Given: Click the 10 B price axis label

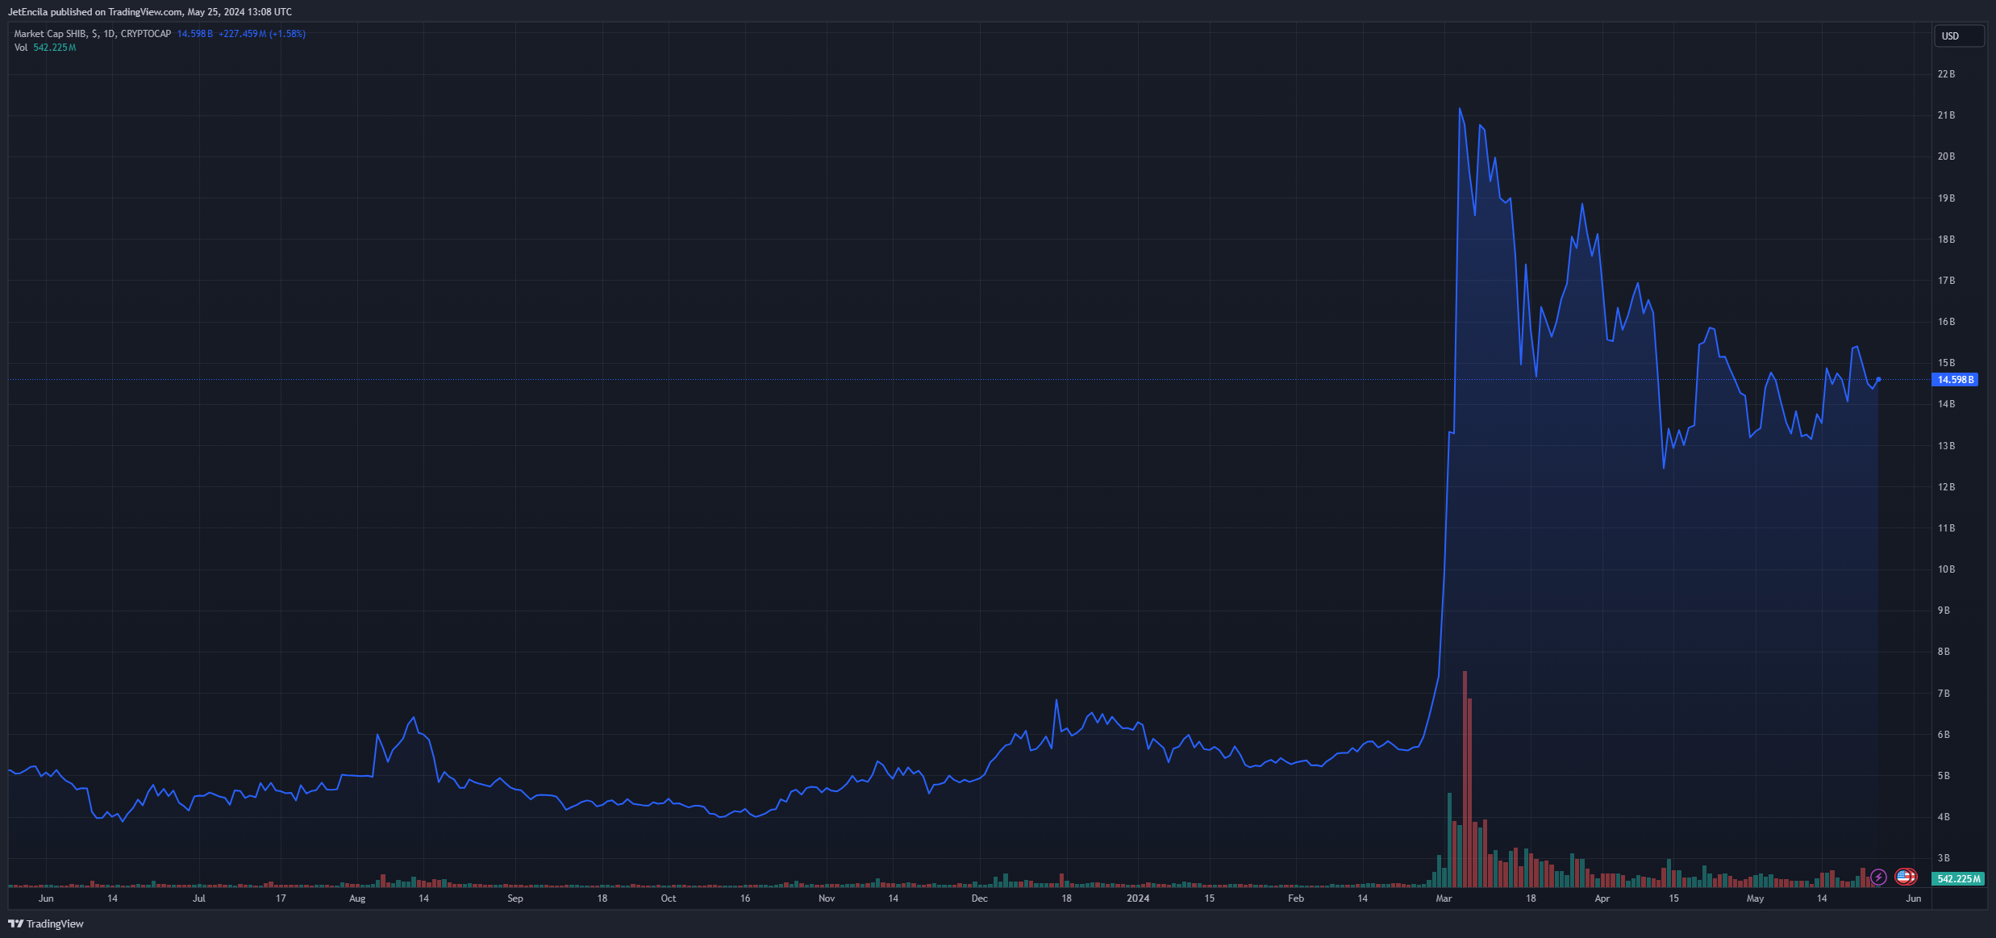Looking at the screenshot, I should (x=1946, y=569).
